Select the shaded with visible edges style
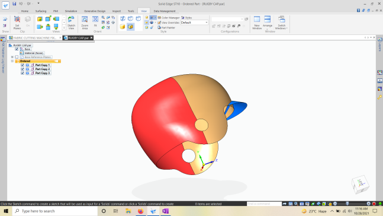The image size is (383, 216). (x=131, y=27)
